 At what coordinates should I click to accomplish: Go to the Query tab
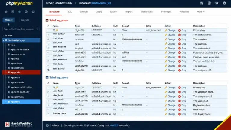tap(99, 12)
